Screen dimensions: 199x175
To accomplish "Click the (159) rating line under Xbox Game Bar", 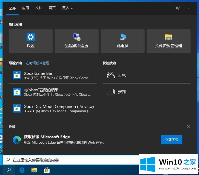I will tap(58, 78).
